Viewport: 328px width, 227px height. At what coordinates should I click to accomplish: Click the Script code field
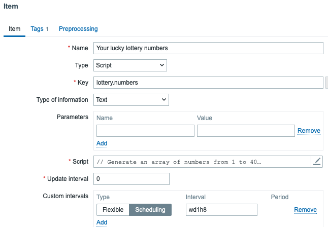pyautogui.click(x=202, y=162)
